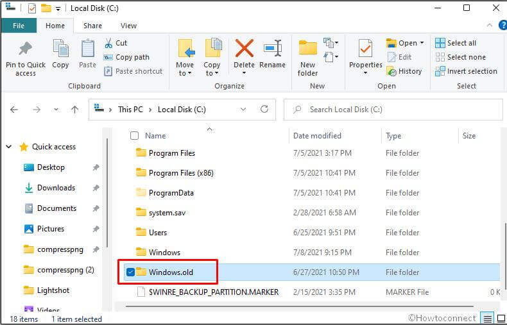The width and height of the screenshot is (507, 325).
Task: Click the Back navigation arrow
Action: [x=14, y=110]
